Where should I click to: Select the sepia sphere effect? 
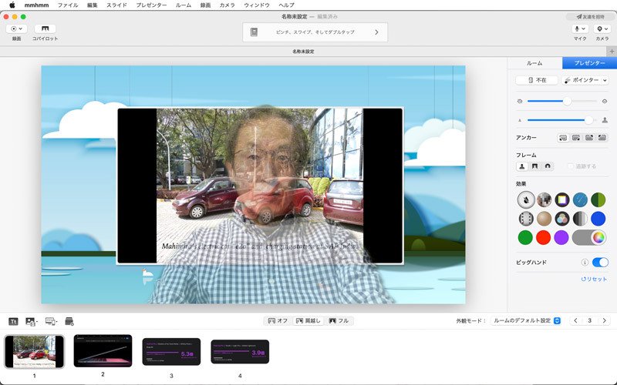[544, 219]
